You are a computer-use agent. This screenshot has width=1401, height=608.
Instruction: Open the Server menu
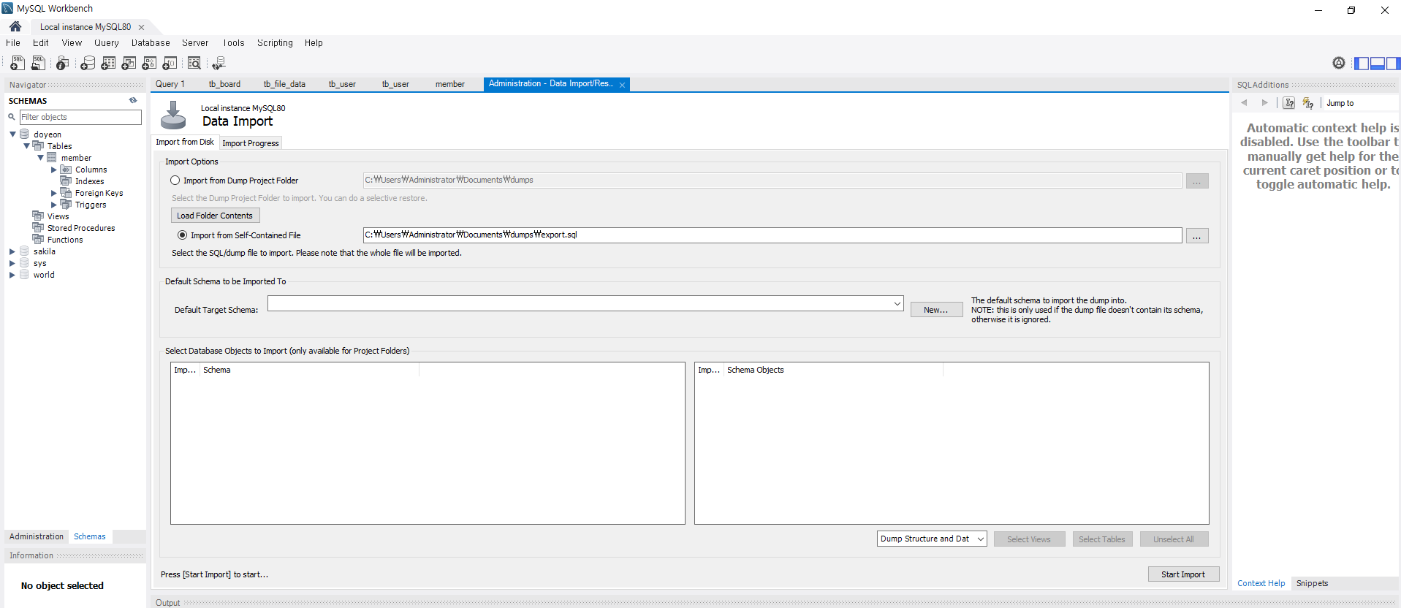click(x=195, y=43)
